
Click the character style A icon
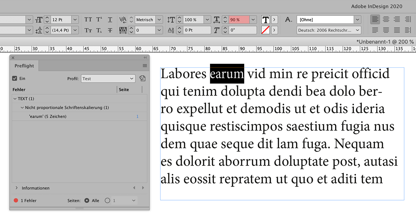[288, 20]
